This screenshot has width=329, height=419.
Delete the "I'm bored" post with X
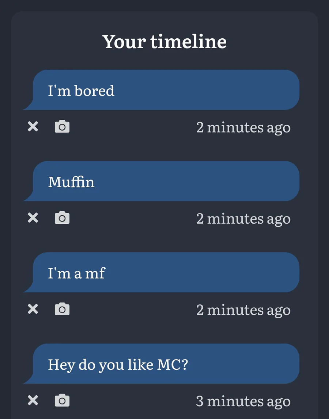pos(33,126)
